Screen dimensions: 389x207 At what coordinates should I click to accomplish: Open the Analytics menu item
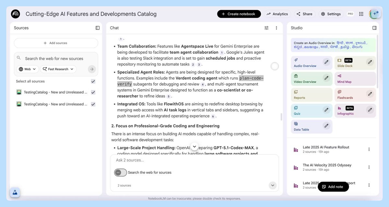click(277, 14)
